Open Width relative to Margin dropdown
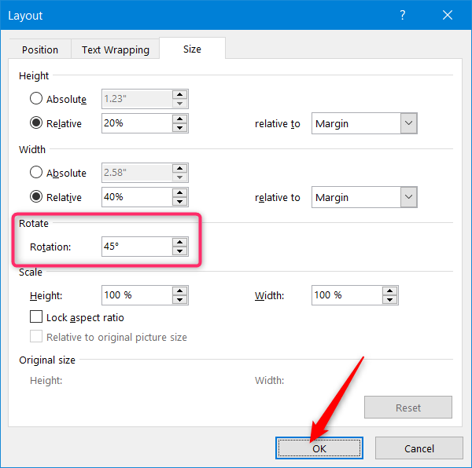Viewport: 472px width, 468px height. (364, 197)
